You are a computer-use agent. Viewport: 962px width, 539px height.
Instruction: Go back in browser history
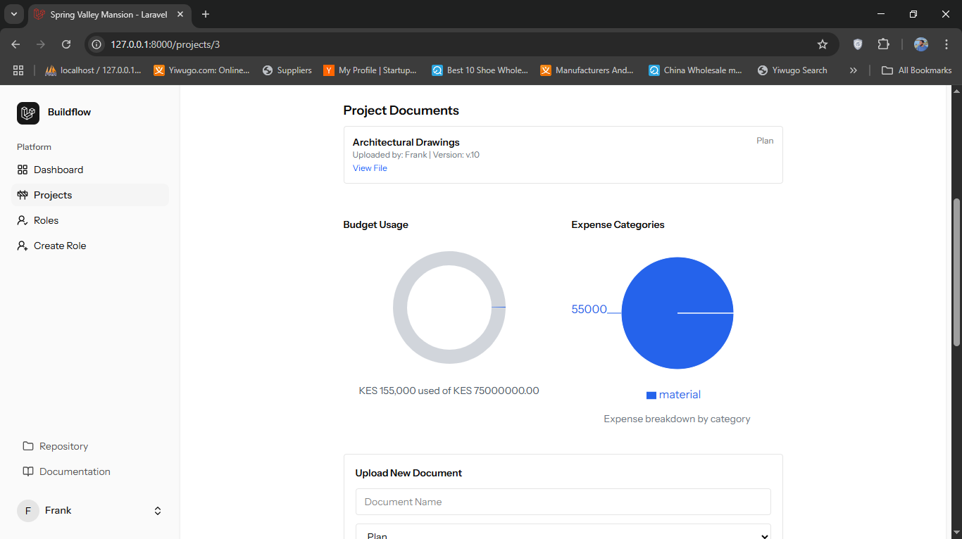[15, 44]
